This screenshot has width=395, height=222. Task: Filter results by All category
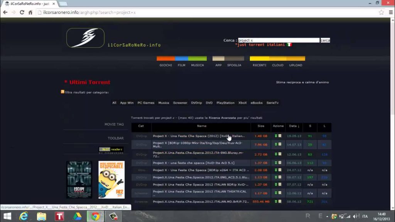click(114, 103)
